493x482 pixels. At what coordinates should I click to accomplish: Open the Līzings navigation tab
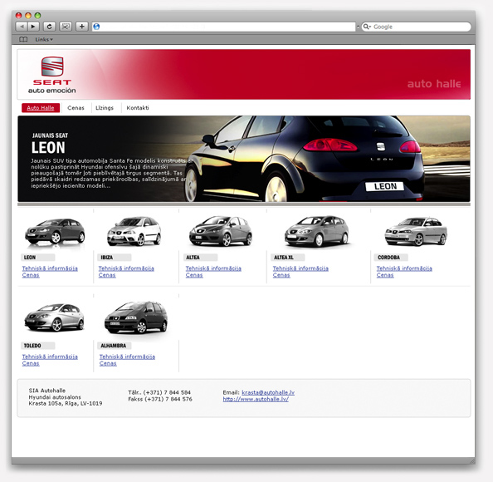(x=105, y=108)
